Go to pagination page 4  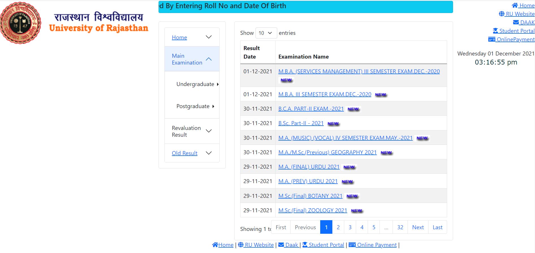click(362, 227)
